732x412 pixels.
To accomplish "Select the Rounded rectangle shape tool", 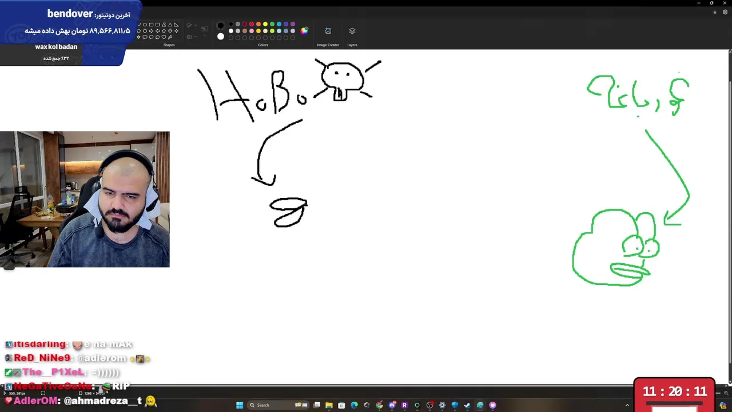I will coord(157,25).
